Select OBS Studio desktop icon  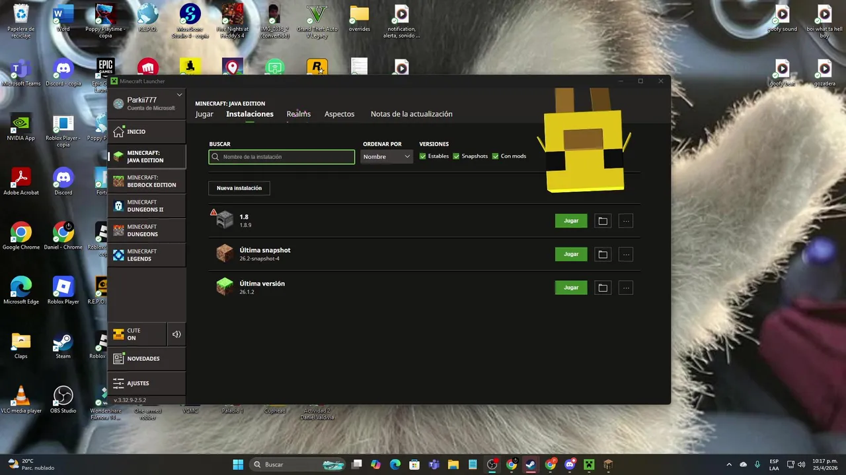tap(63, 400)
